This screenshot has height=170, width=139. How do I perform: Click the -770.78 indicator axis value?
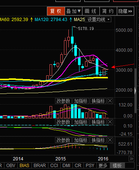coord(125,153)
